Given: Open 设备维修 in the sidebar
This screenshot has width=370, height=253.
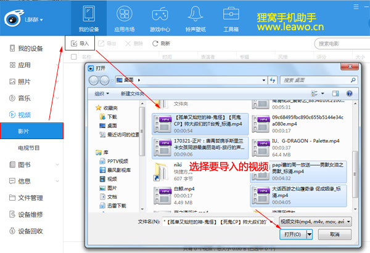Looking at the screenshot, I should 26,214.
